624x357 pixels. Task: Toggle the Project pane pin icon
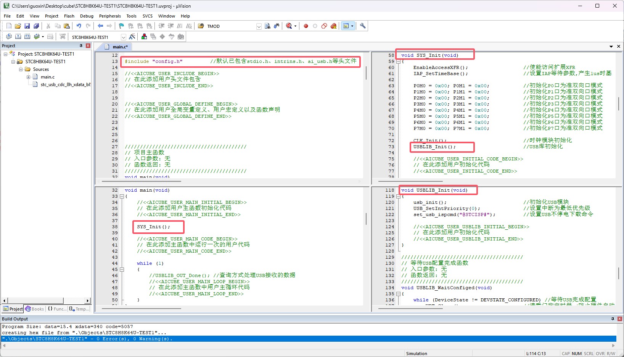coord(81,46)
